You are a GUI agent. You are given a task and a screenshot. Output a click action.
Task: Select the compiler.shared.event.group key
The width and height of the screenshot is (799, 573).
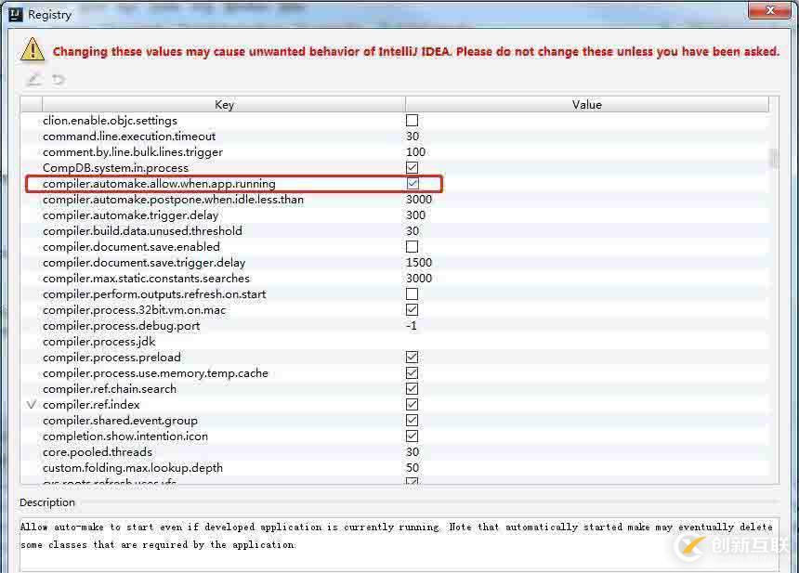click(120, 420)
